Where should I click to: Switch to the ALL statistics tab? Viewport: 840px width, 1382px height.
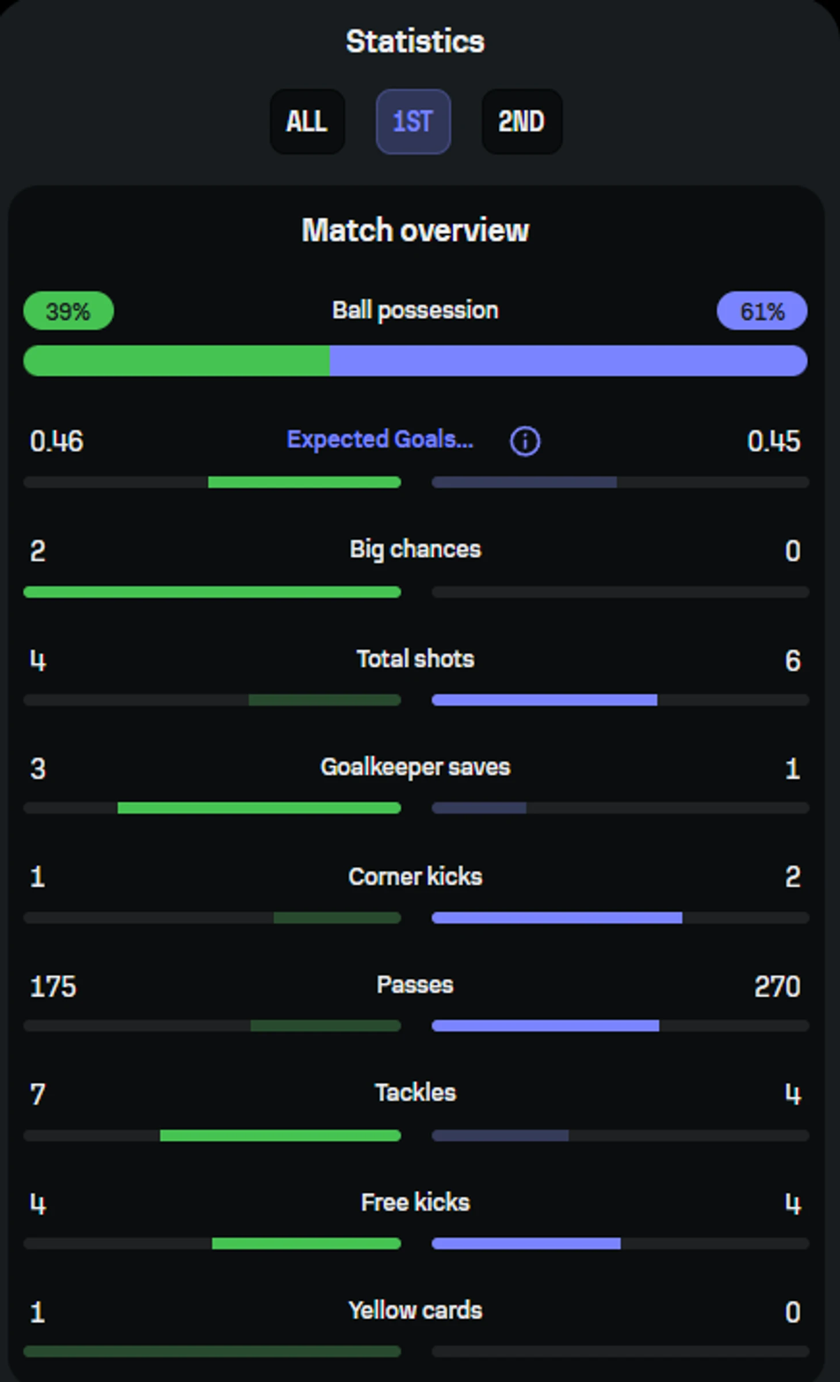click(307, 121)
